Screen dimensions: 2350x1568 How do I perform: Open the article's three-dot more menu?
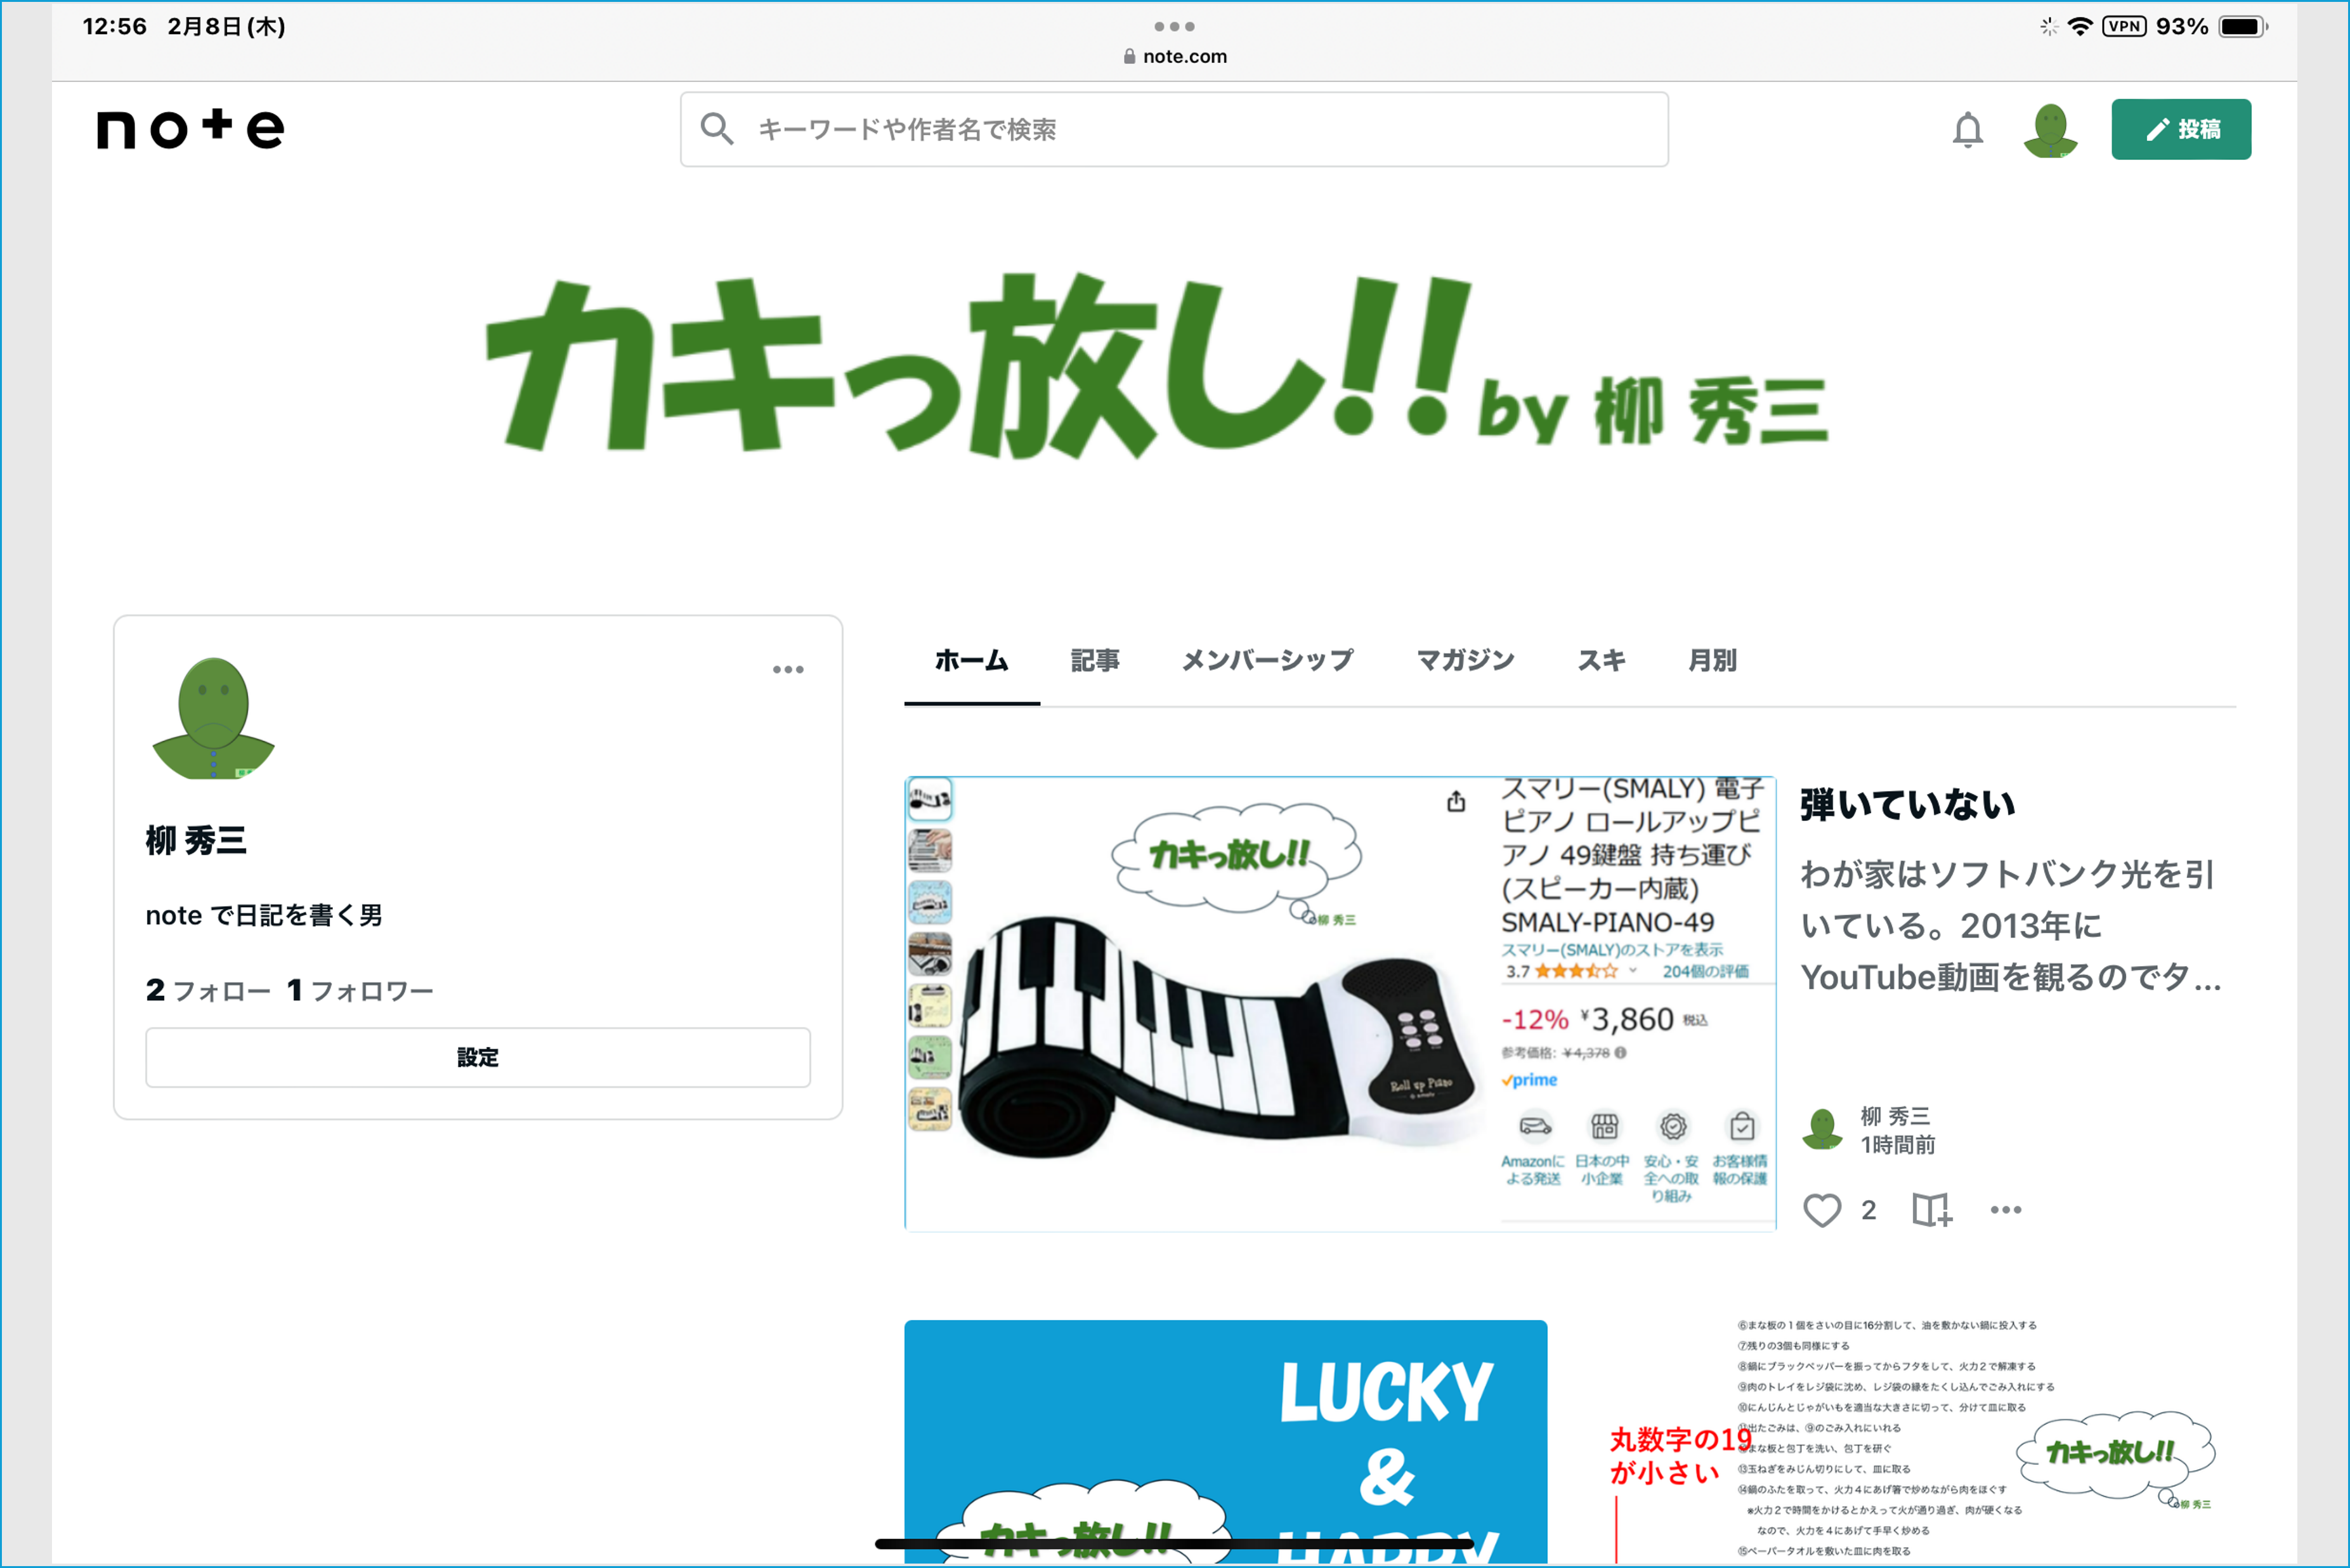coord(2005,1210)
